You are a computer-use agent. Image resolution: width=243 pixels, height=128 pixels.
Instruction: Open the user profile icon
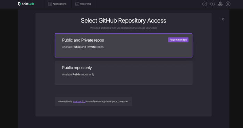click(228, 4)
